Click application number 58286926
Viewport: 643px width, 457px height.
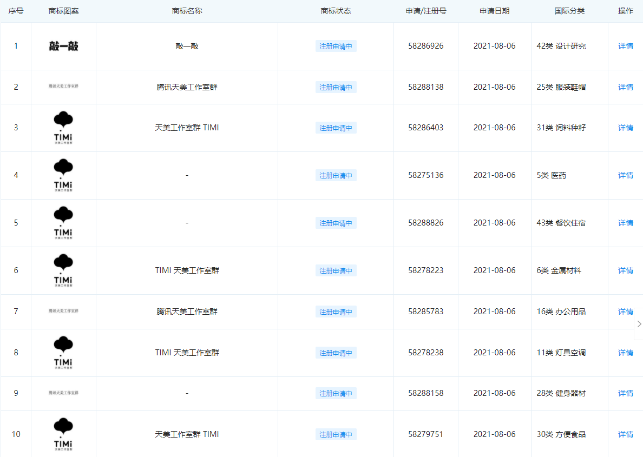[425, 46]
